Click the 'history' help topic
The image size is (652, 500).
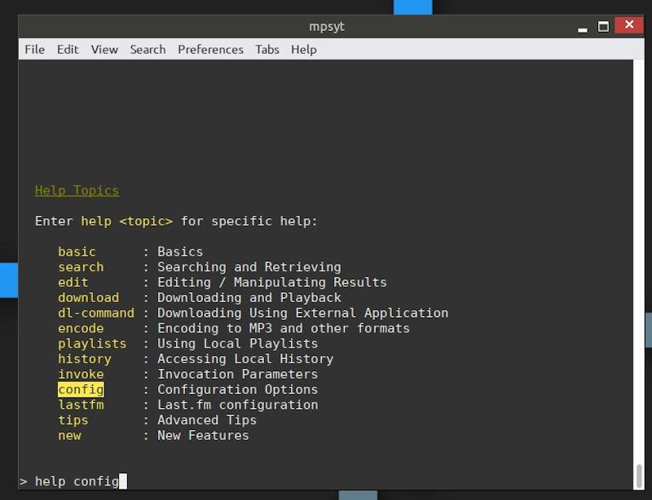coord(85,359)
